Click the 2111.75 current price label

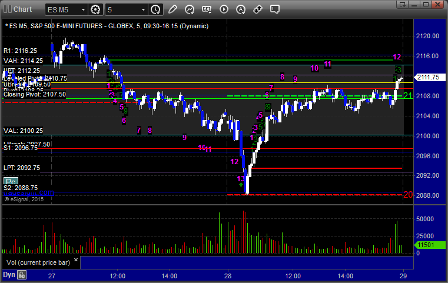point(428,77)
